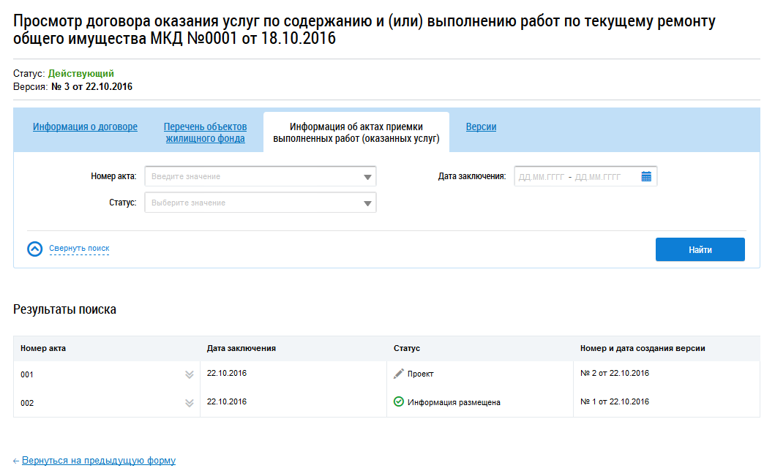
Task: Select the Информация об актах приемки tab
Action: pos(356,132)
